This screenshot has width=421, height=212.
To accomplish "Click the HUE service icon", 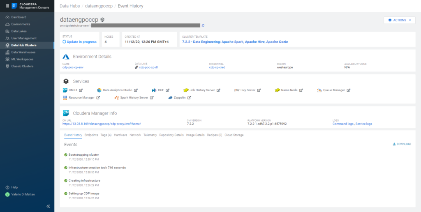I will 154,90.
